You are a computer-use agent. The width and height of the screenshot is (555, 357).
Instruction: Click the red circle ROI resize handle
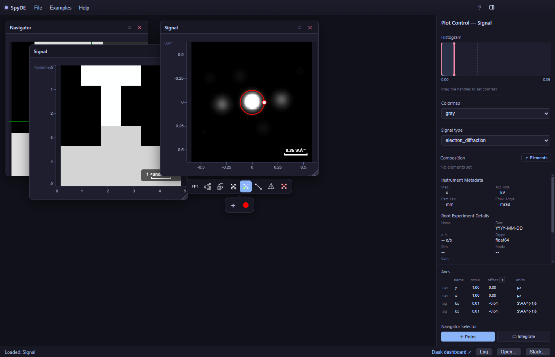click(264, 102)
